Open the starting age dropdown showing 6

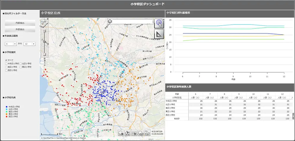[x=11, y=44]
